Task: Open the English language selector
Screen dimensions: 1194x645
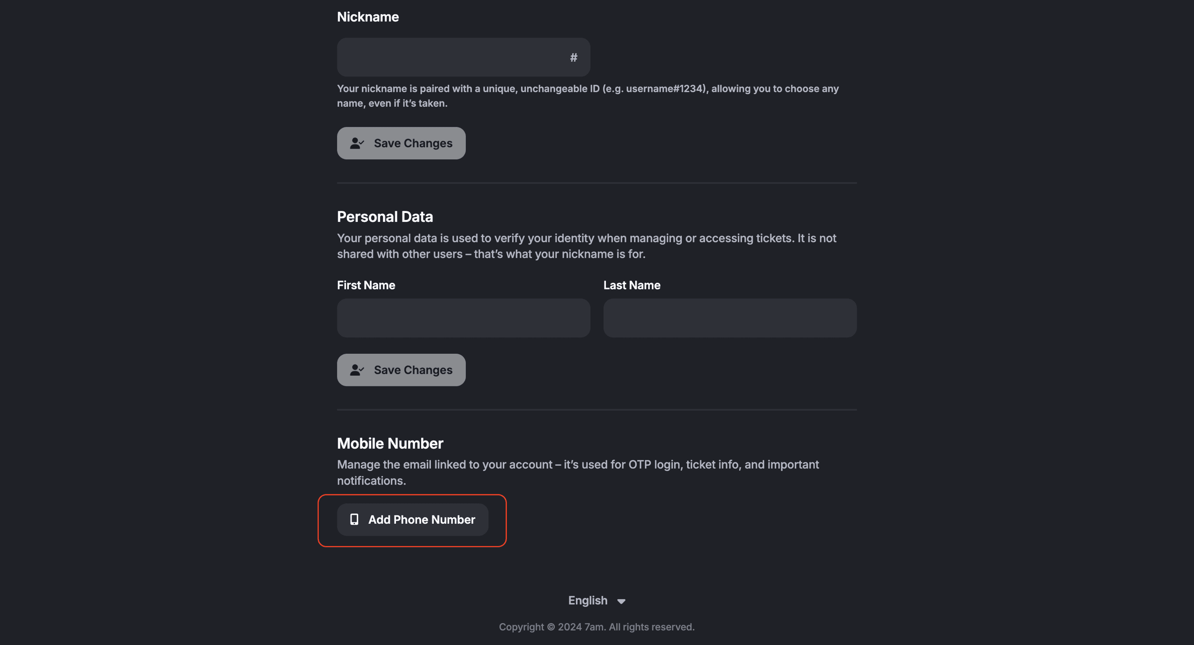Action: point(596,600)
